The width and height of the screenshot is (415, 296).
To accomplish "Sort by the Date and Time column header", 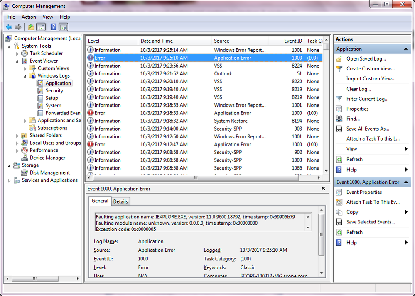I will pos(174,41).
